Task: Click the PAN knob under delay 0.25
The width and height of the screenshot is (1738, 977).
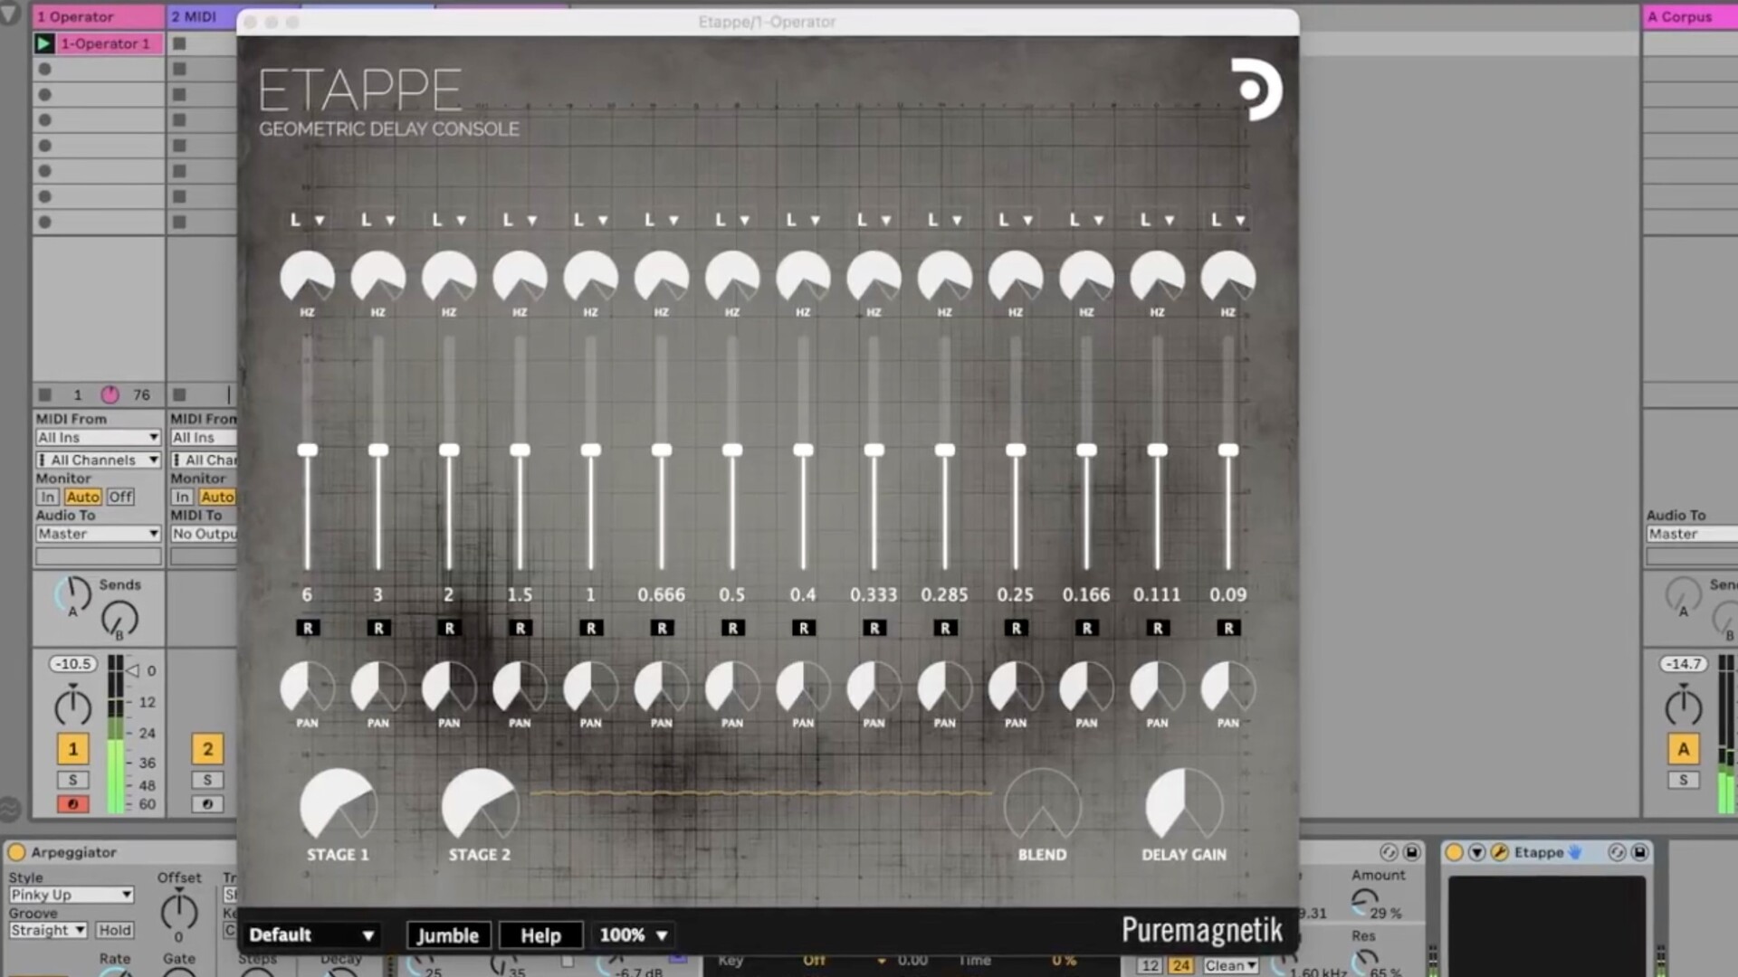Action: (x=1016, y=688)
